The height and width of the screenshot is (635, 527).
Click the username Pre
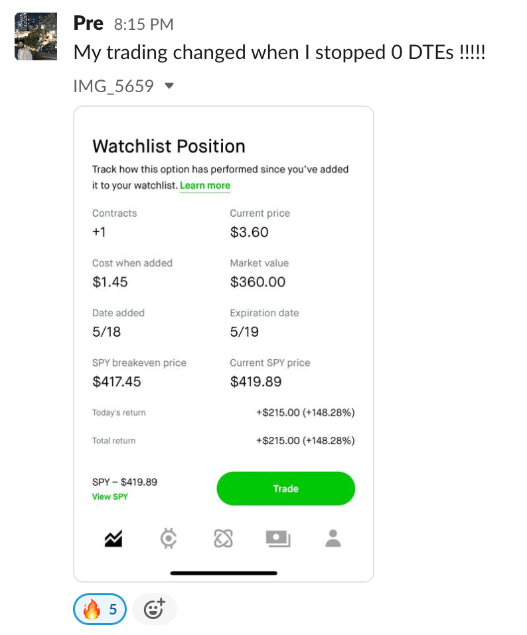[x=88, y=24]
